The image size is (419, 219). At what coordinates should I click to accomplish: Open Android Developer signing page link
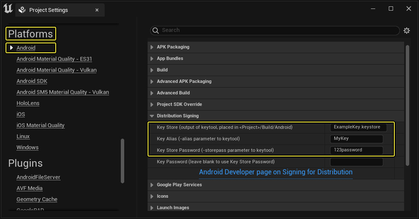(276, 172)
